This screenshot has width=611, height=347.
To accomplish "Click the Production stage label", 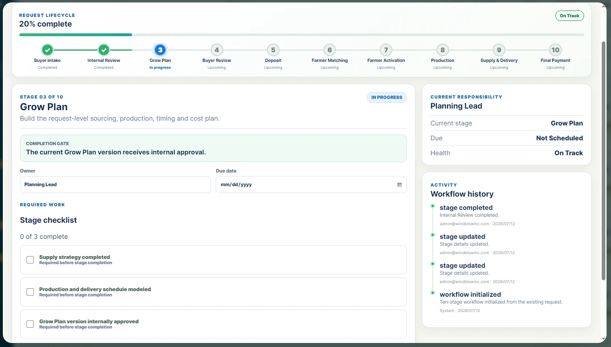I will [443, 60].
